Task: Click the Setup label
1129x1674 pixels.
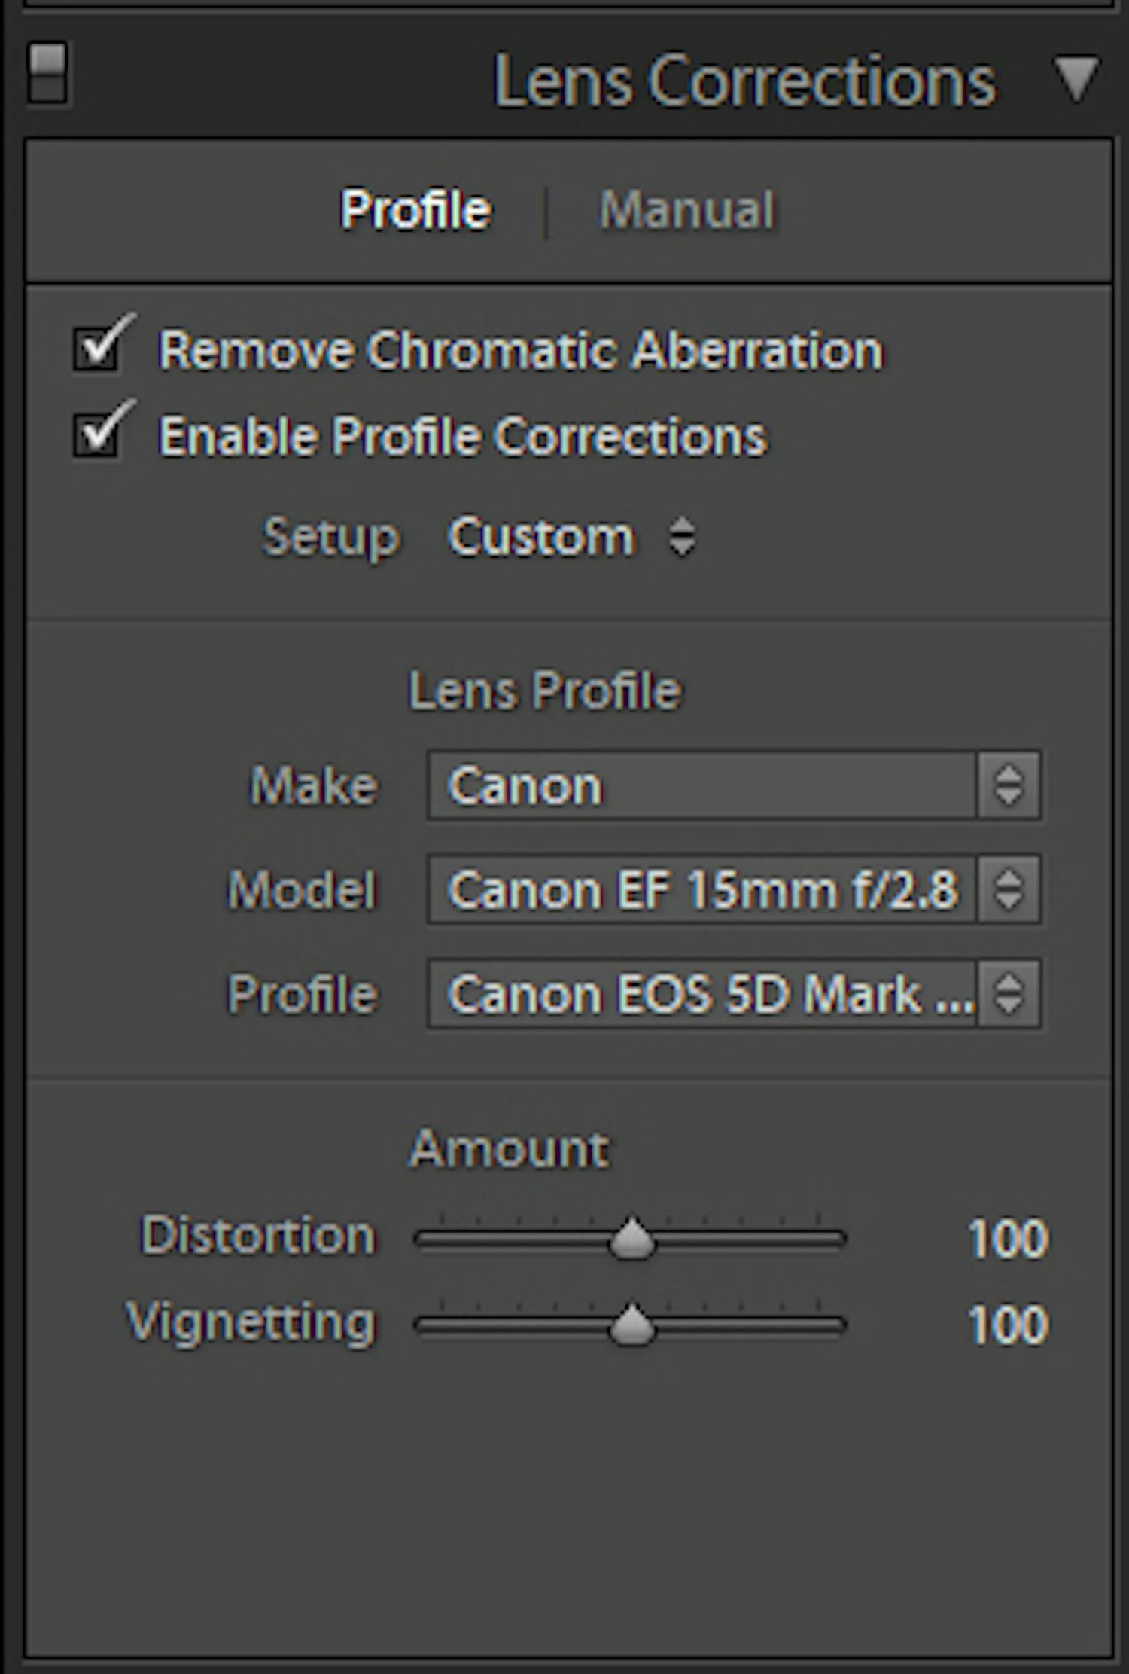Action: [x=330, y=538]
